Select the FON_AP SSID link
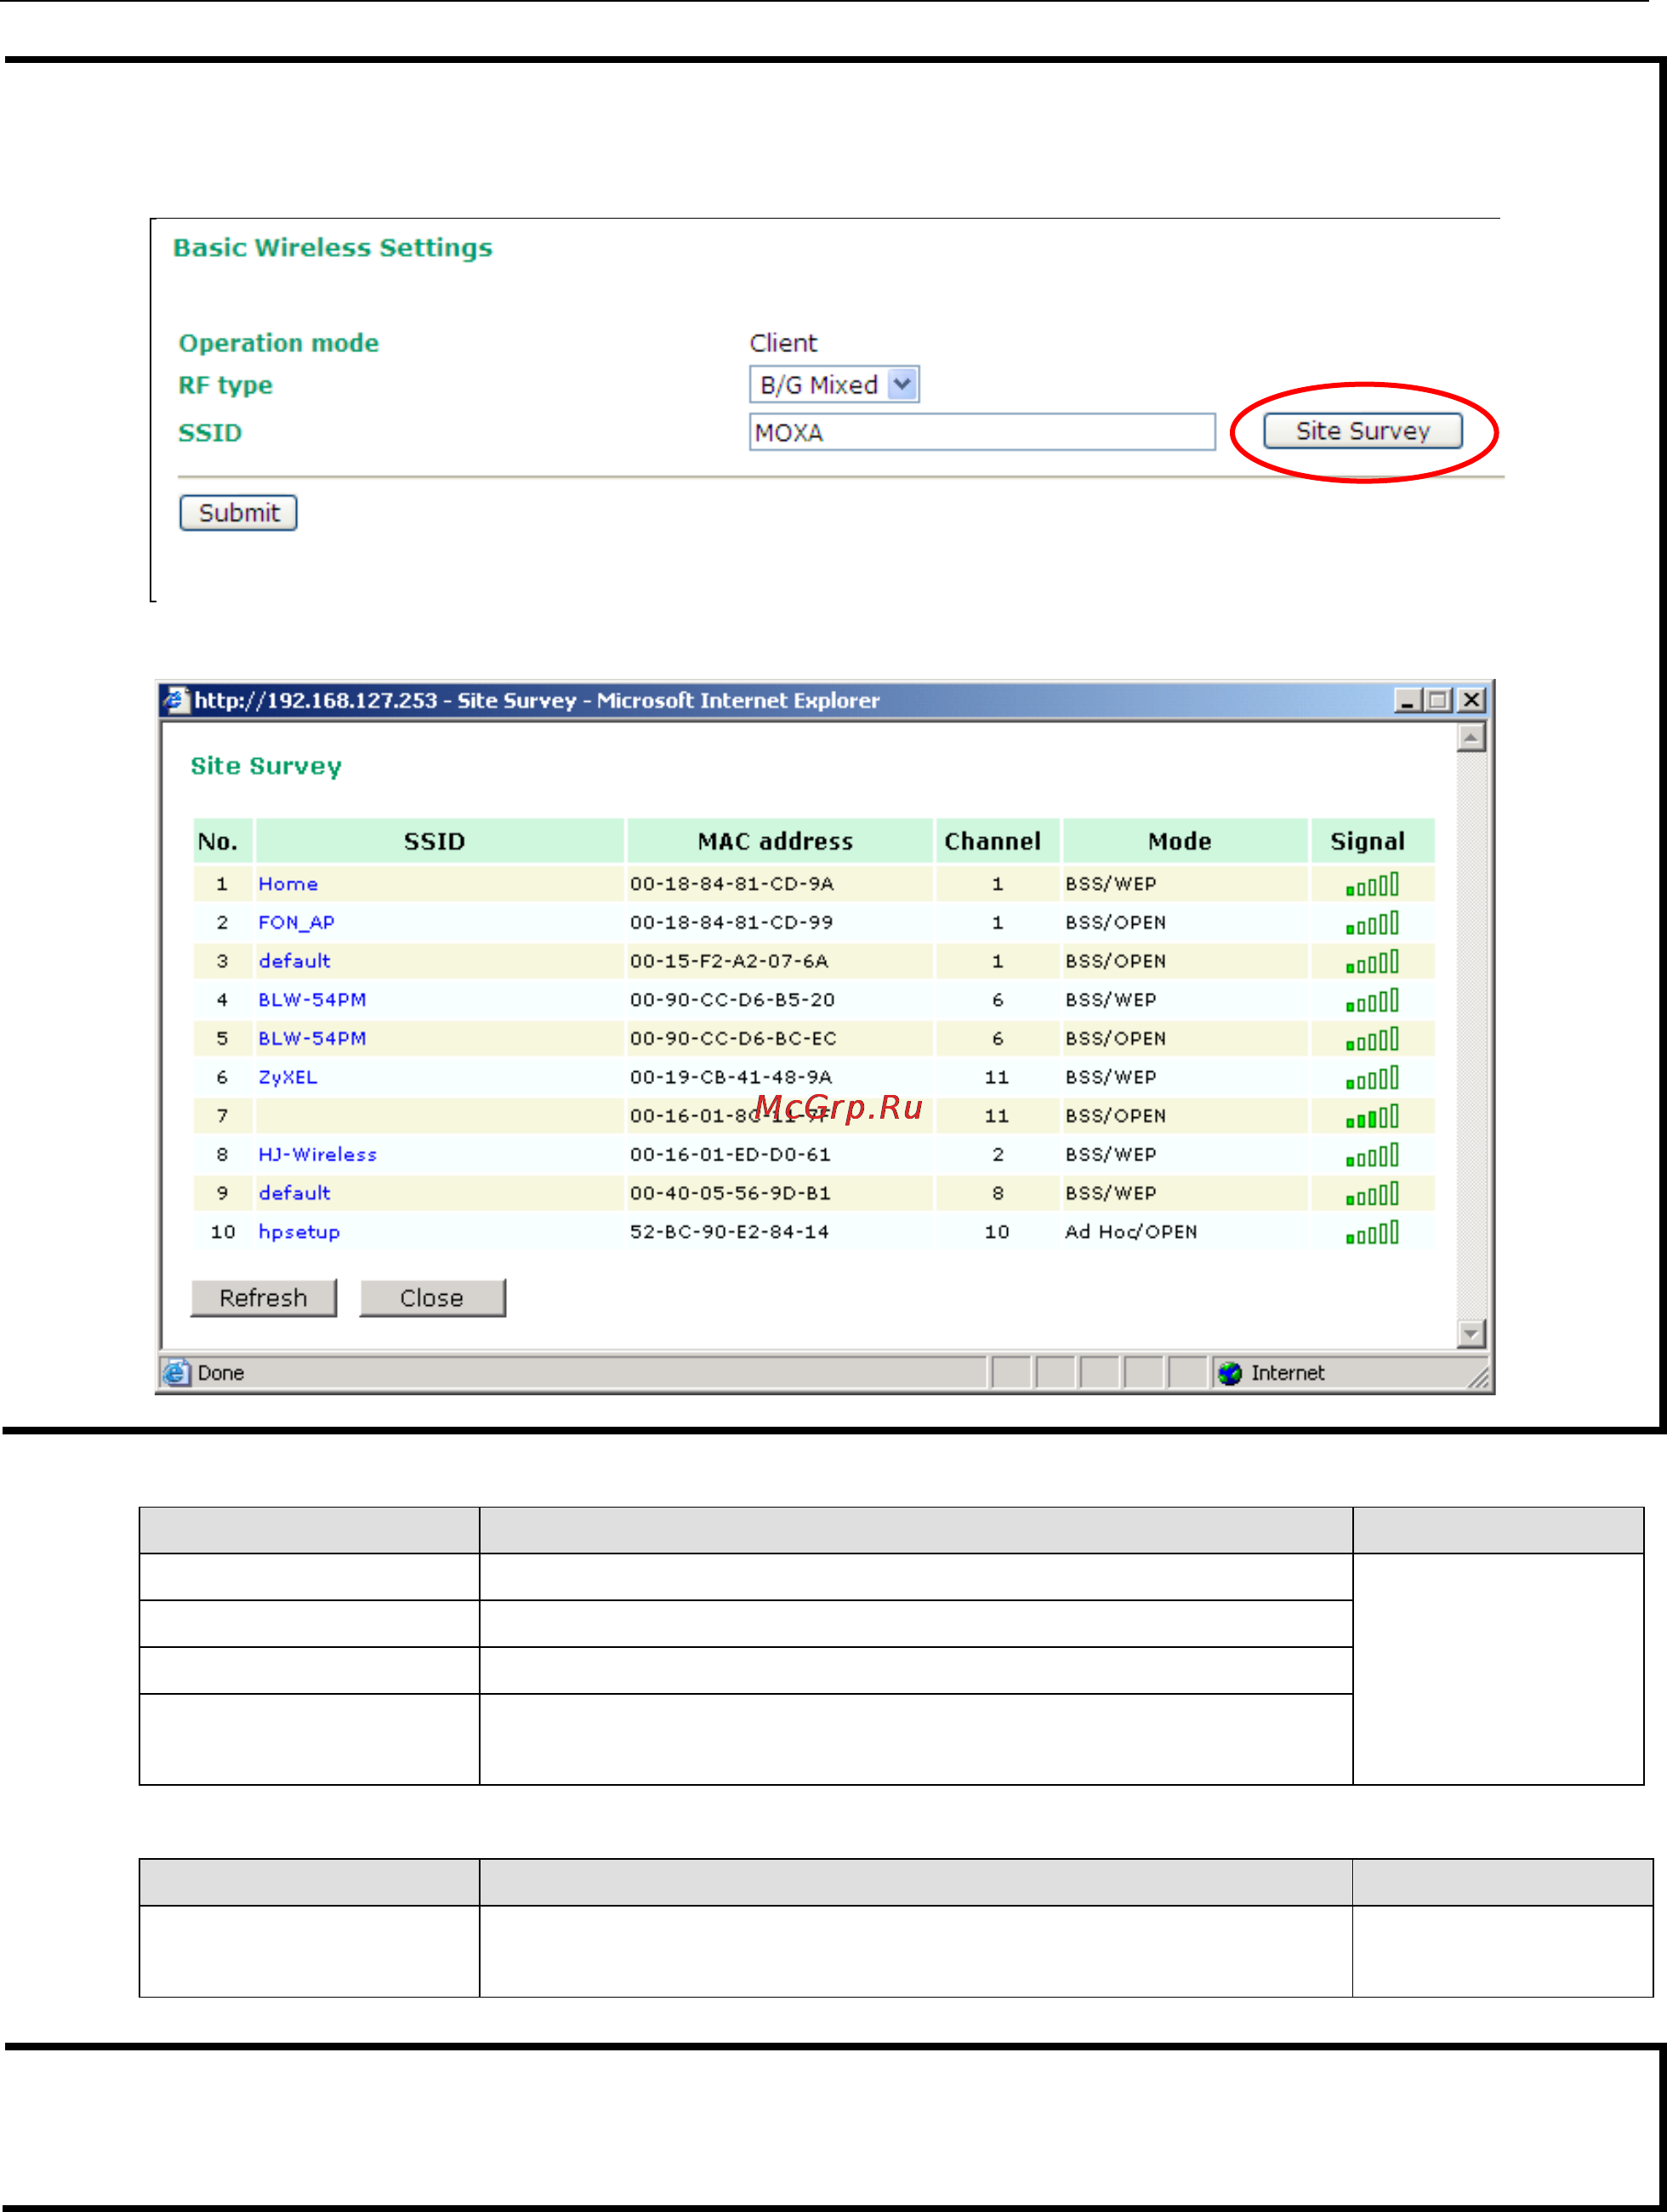Screen dimensions: 1667x2212 point(296,922)
